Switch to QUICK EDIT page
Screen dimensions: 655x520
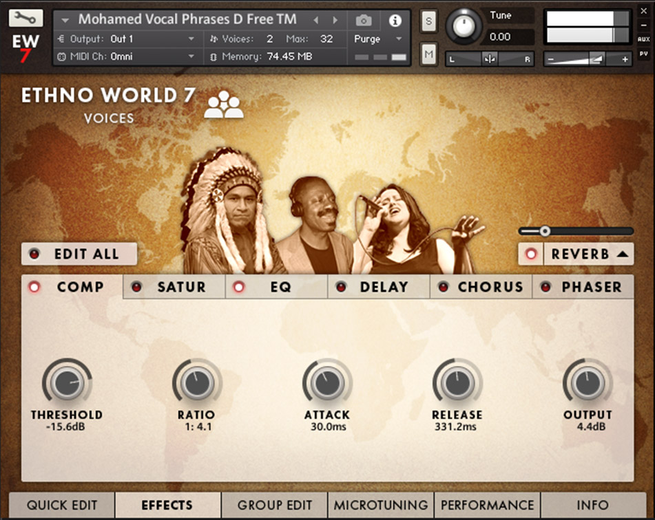(62, 506)
